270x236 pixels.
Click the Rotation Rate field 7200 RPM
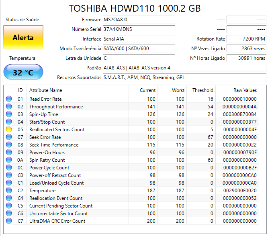pos(247,39)
